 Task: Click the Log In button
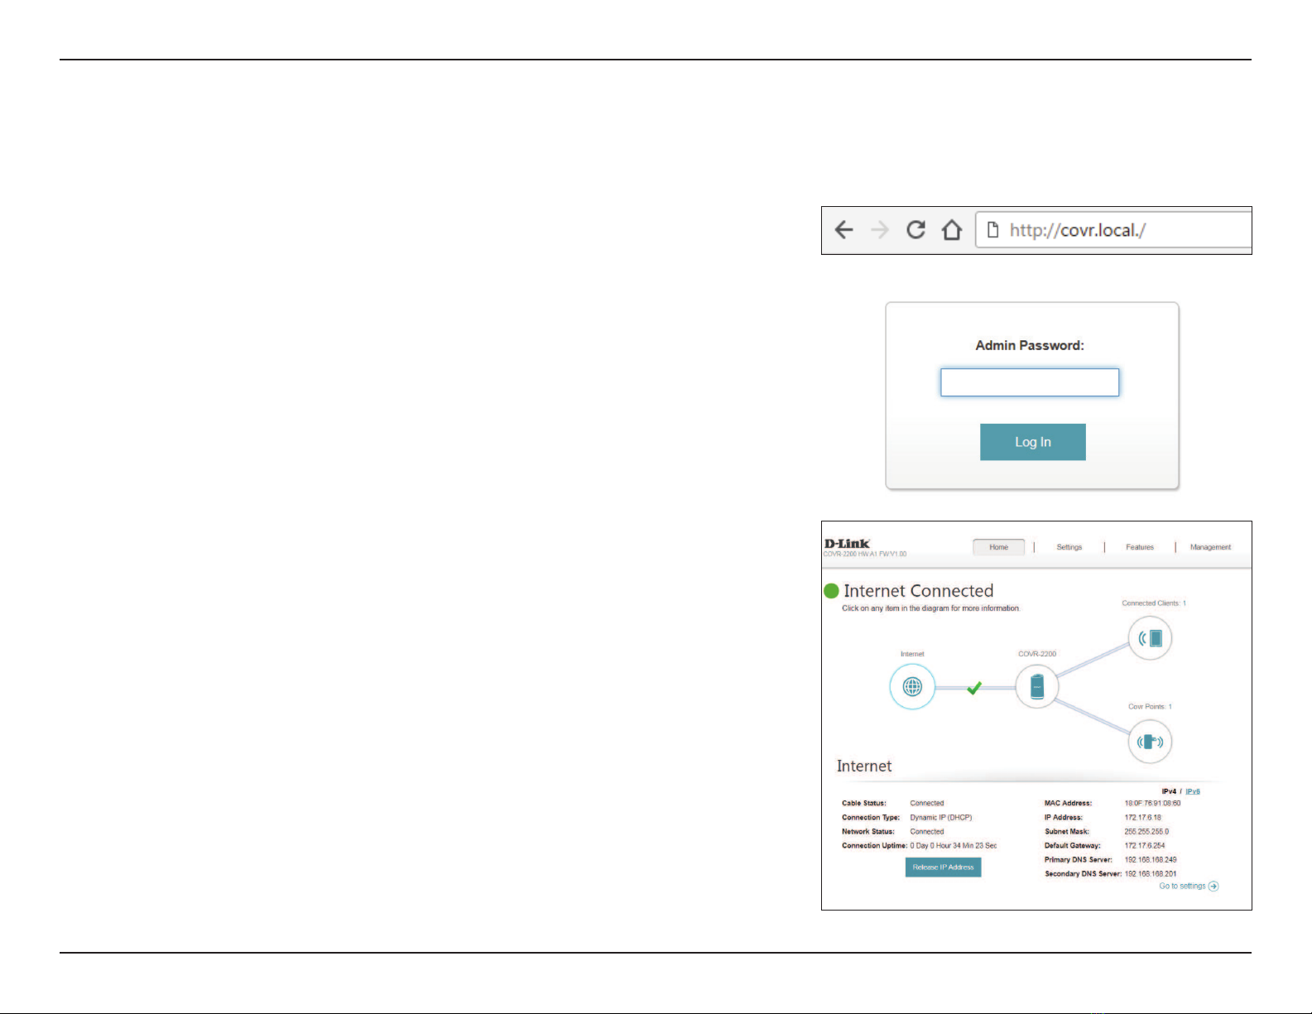1033,442
